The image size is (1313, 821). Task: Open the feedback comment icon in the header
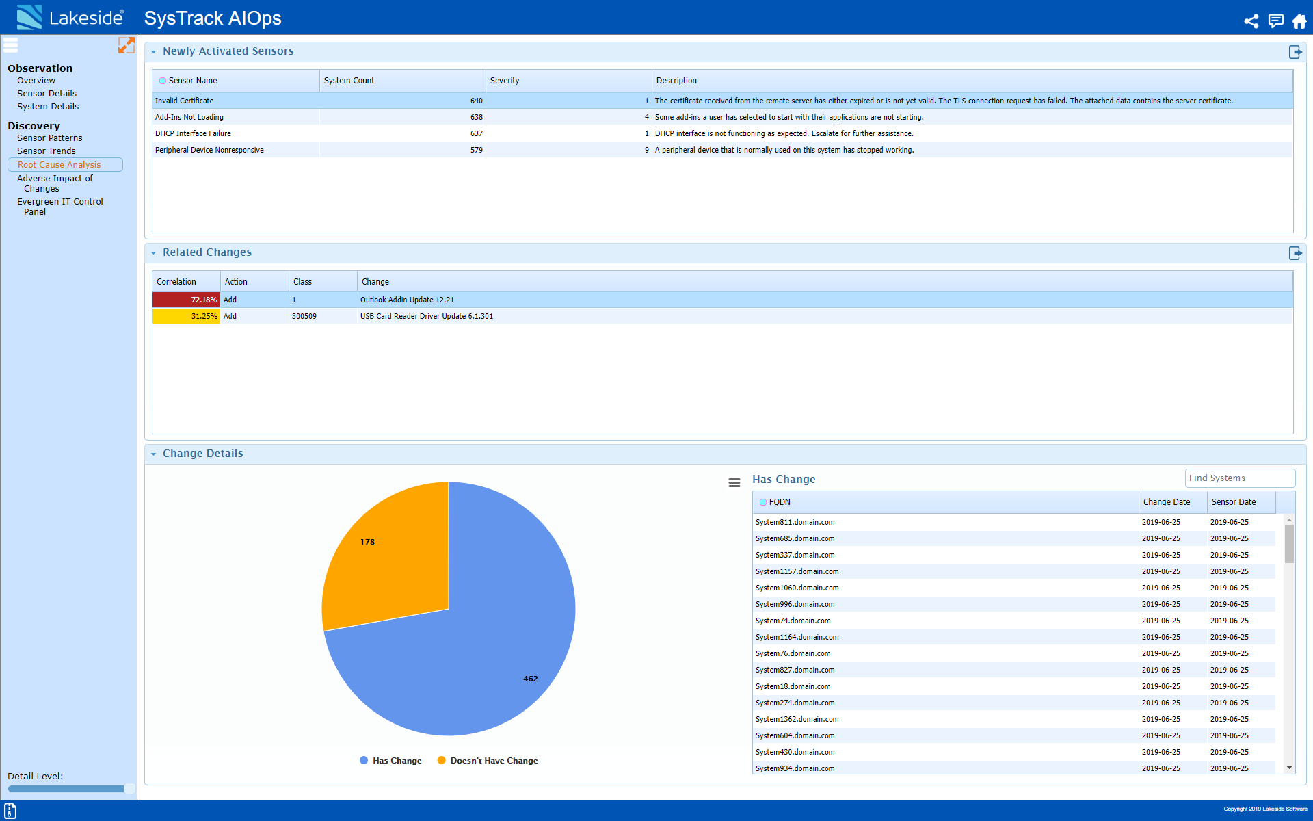tap(1275, 21)
